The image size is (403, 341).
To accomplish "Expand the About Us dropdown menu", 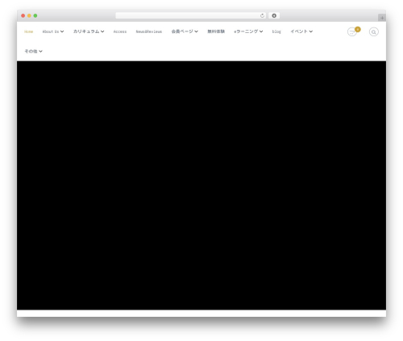I will (x=53, y=31).
